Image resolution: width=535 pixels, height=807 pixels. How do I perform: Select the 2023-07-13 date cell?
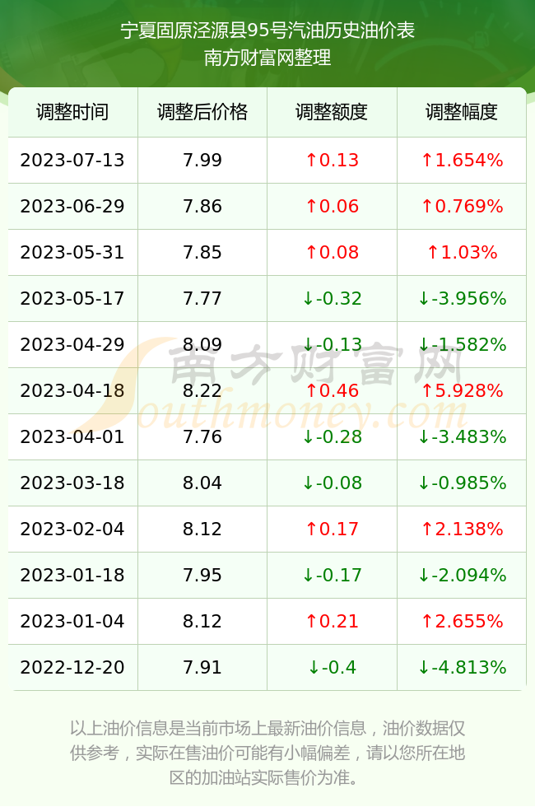pos(72,160)
